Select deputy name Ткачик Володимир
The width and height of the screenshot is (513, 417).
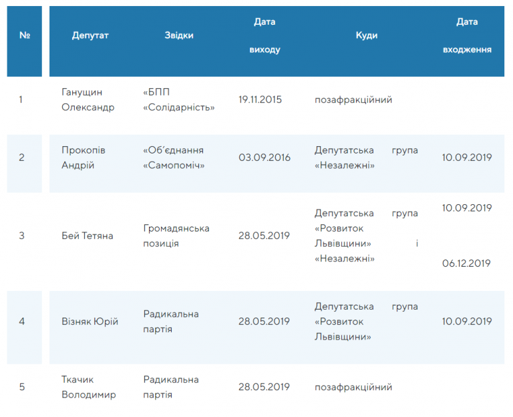pos(89,387)
